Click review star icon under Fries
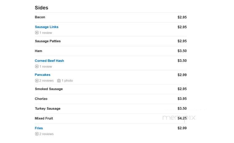The width and height of the screenshot is (234, 143). click(37, 134)
